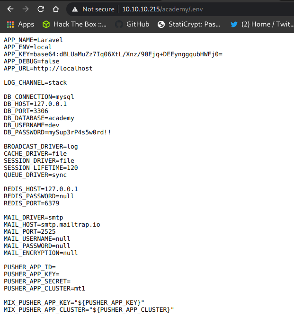The image size is (294, 317).
Task: Click the APP_DEBUG=false line
Action: (x=32, y=61)
